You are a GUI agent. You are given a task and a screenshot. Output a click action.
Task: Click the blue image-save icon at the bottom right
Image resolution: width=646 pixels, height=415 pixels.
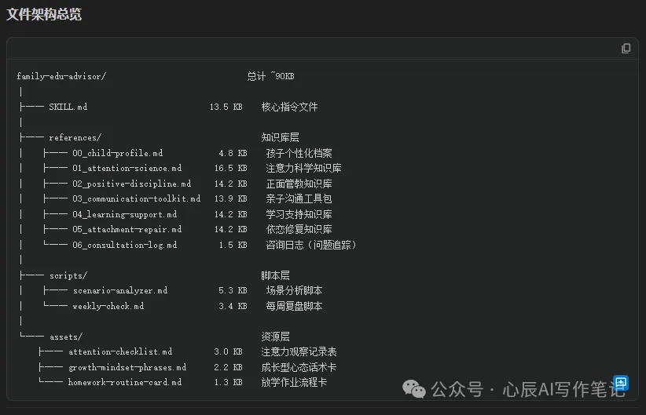pyautogui.click(x=621, y=383)
